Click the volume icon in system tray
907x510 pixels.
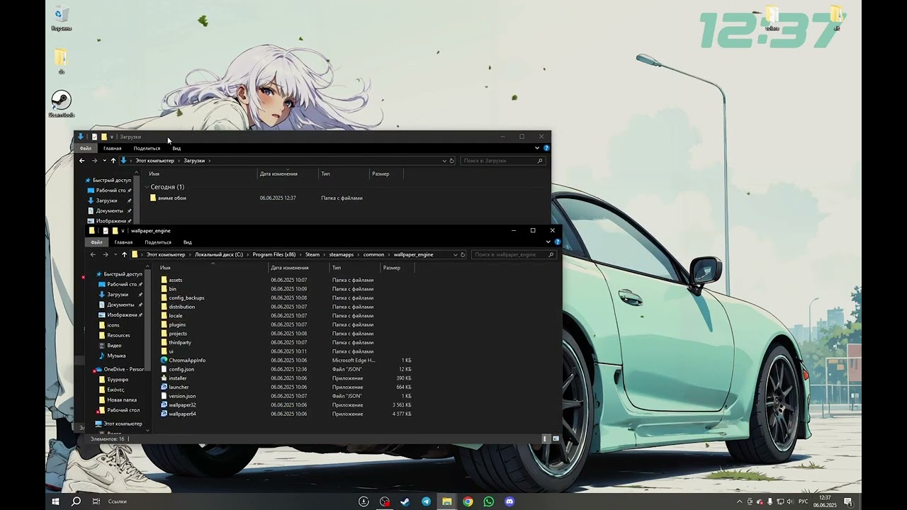[790, 501]
